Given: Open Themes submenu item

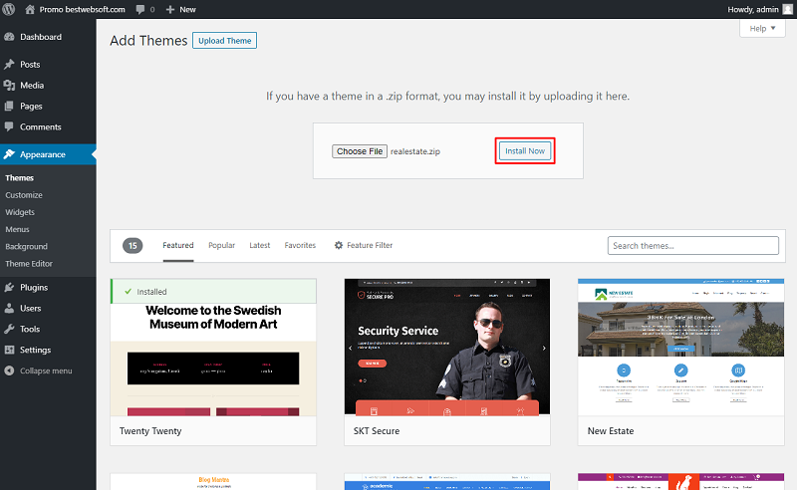Looking at the screenshot, I should (19, 178).
